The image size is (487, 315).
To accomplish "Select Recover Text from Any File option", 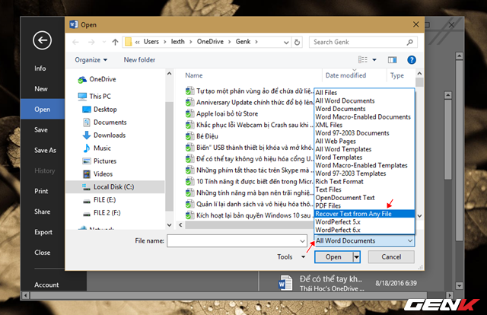I will [364, 214].
